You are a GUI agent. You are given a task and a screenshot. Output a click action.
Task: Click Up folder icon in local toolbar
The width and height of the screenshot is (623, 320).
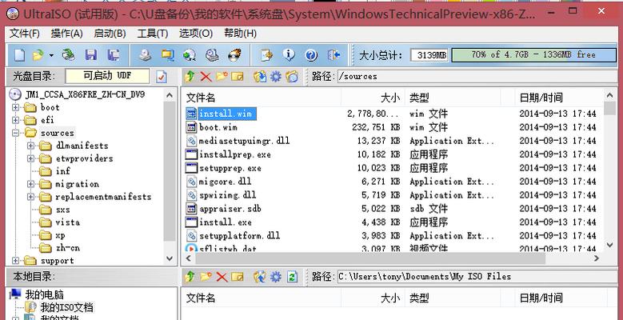(190, 277)
